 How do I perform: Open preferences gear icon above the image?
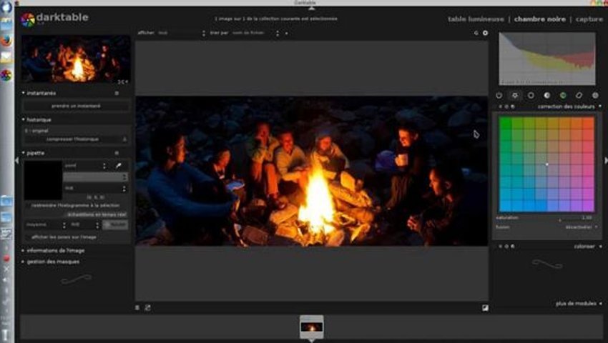pyautogui.click(x=485, y=33)
